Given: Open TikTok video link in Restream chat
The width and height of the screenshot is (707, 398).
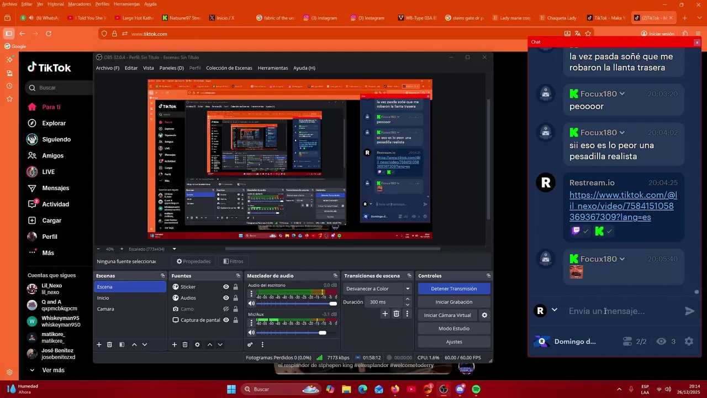Looking at the screenshot, I should (x=623, y=206).
